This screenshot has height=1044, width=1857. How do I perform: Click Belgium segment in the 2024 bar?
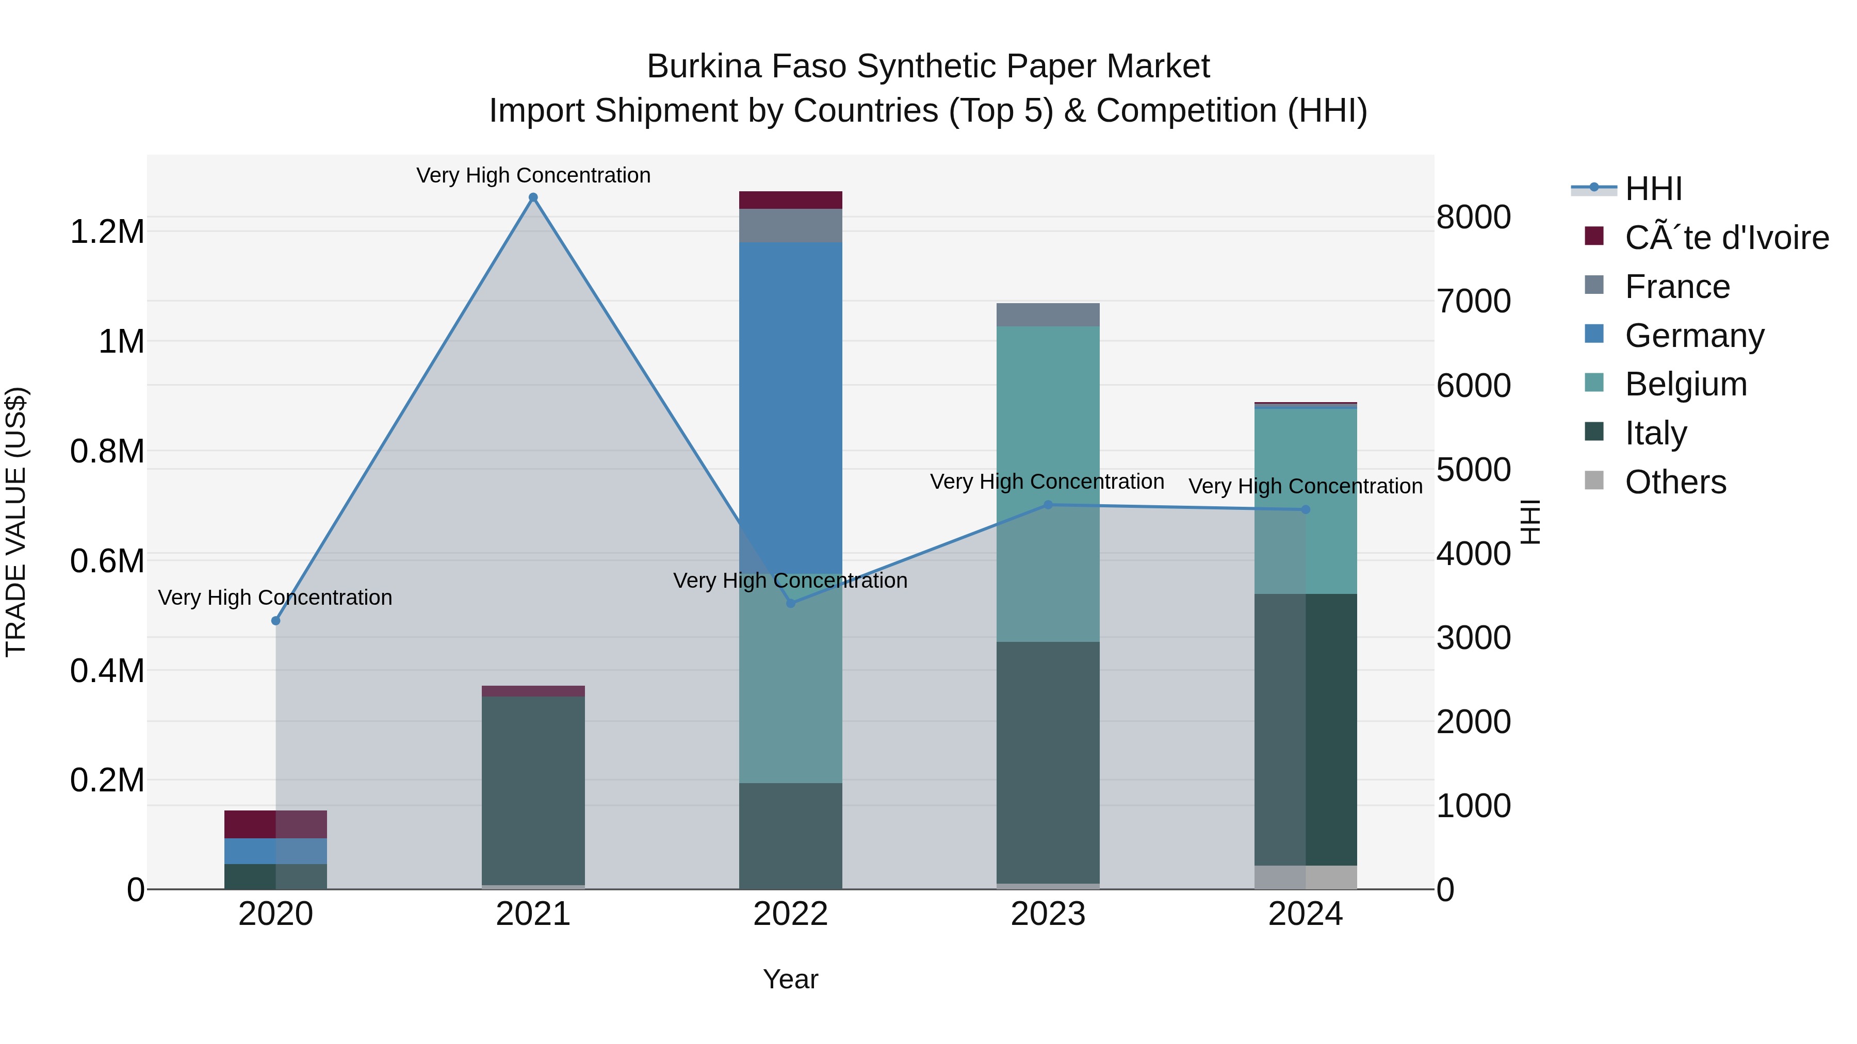tap(1306, 502)
